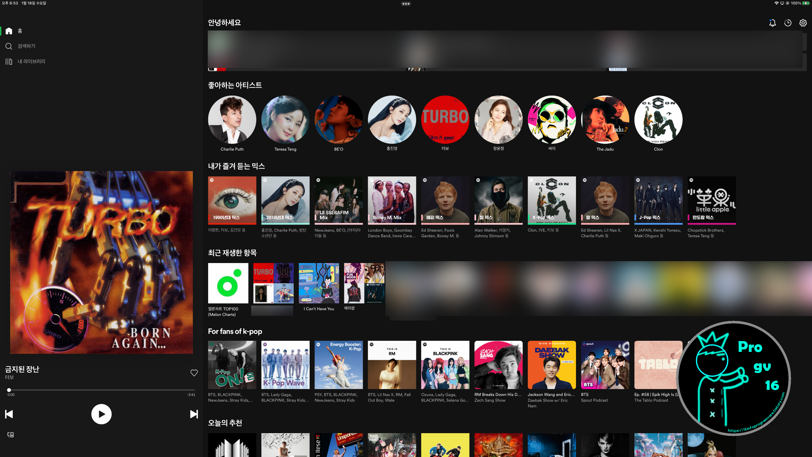Select the 홈 sidebar tab
The width and height of the screenshot is (812, 457).
[x=19, y=31]
